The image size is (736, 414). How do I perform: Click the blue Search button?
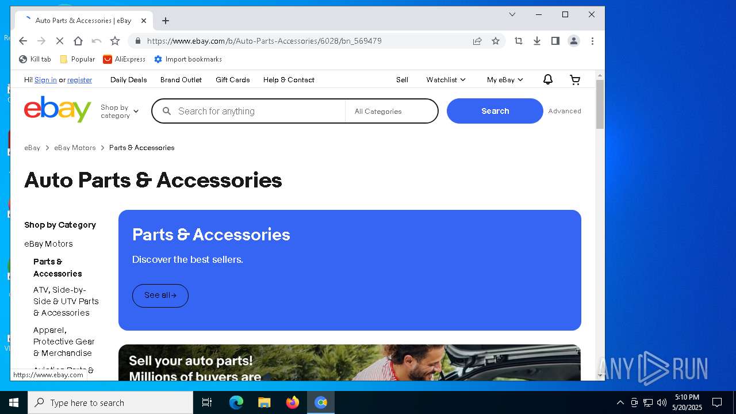[495, 111]
